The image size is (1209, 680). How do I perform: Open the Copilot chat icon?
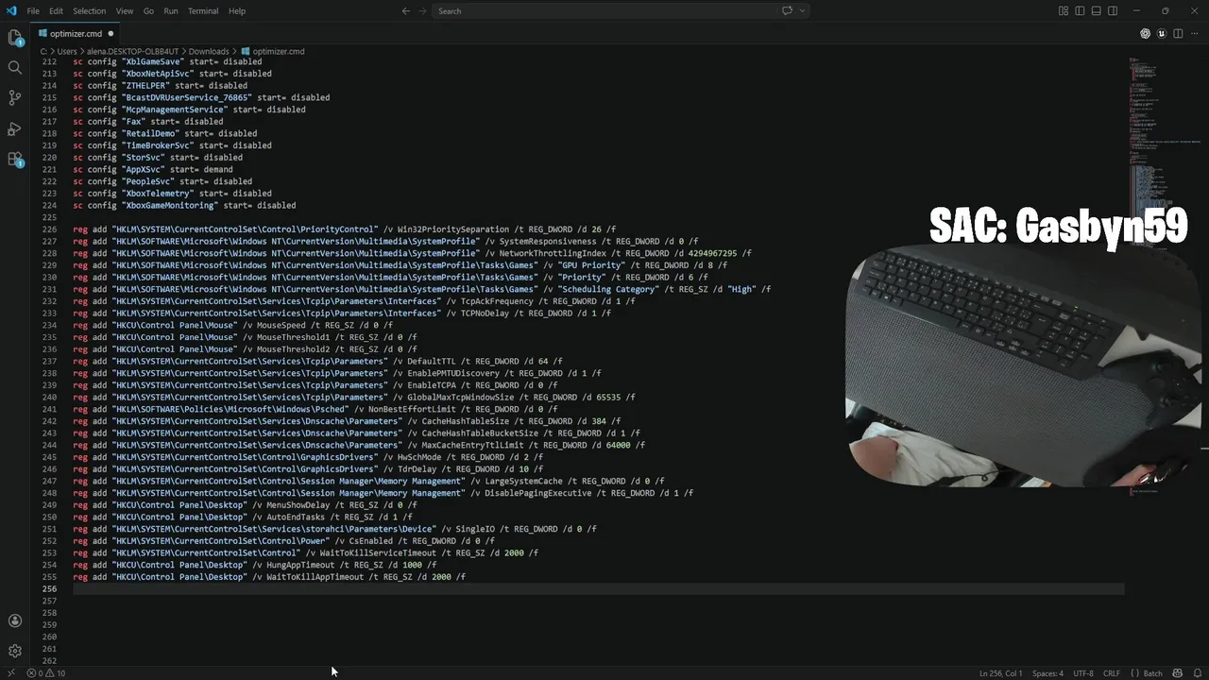(787, 10)
